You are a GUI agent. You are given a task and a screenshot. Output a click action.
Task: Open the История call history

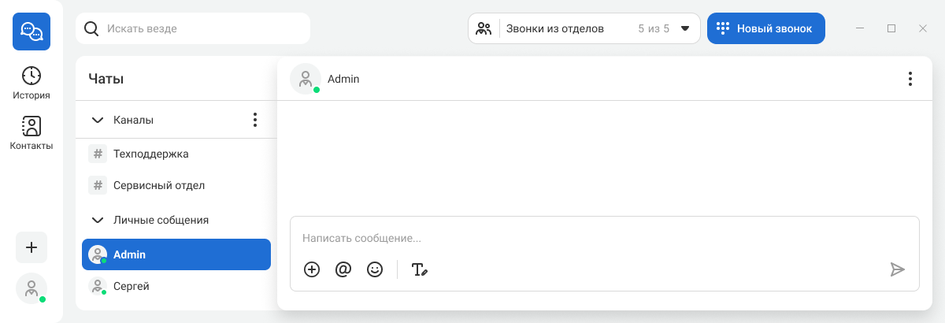point(31,84)
